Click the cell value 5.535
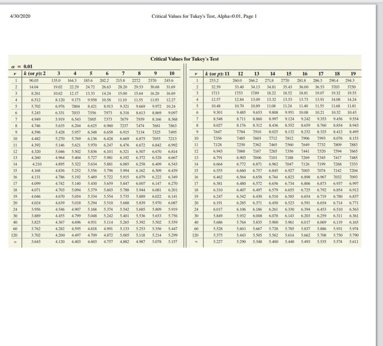383x346 pixels. [x=322, y=242]
